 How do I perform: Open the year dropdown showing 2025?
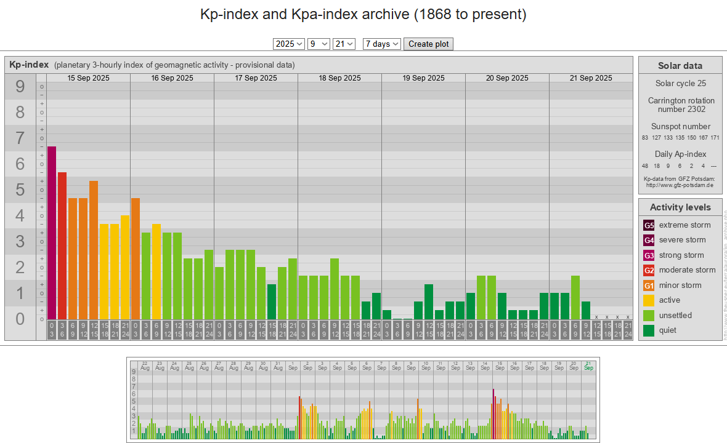click(x=289, y=44)
